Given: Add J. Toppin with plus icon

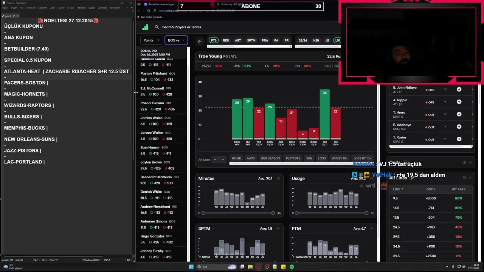Looking at the screenshot, I should pos(459,102).
